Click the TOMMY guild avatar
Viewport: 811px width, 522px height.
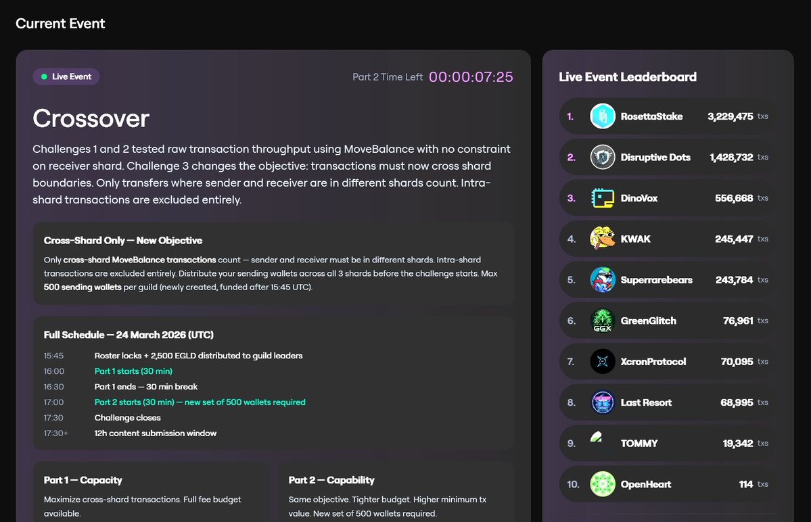tap(597, 437)
